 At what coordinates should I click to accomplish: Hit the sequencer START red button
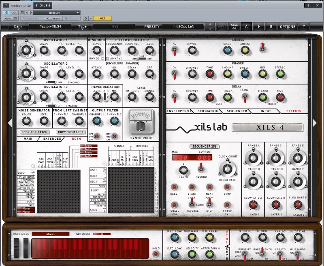192,187
